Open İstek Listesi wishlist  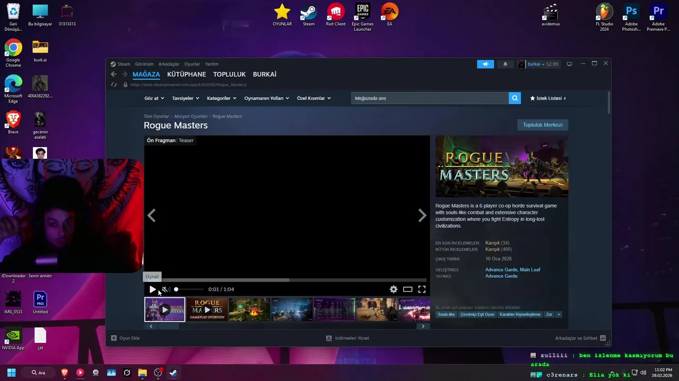(548, 98)
